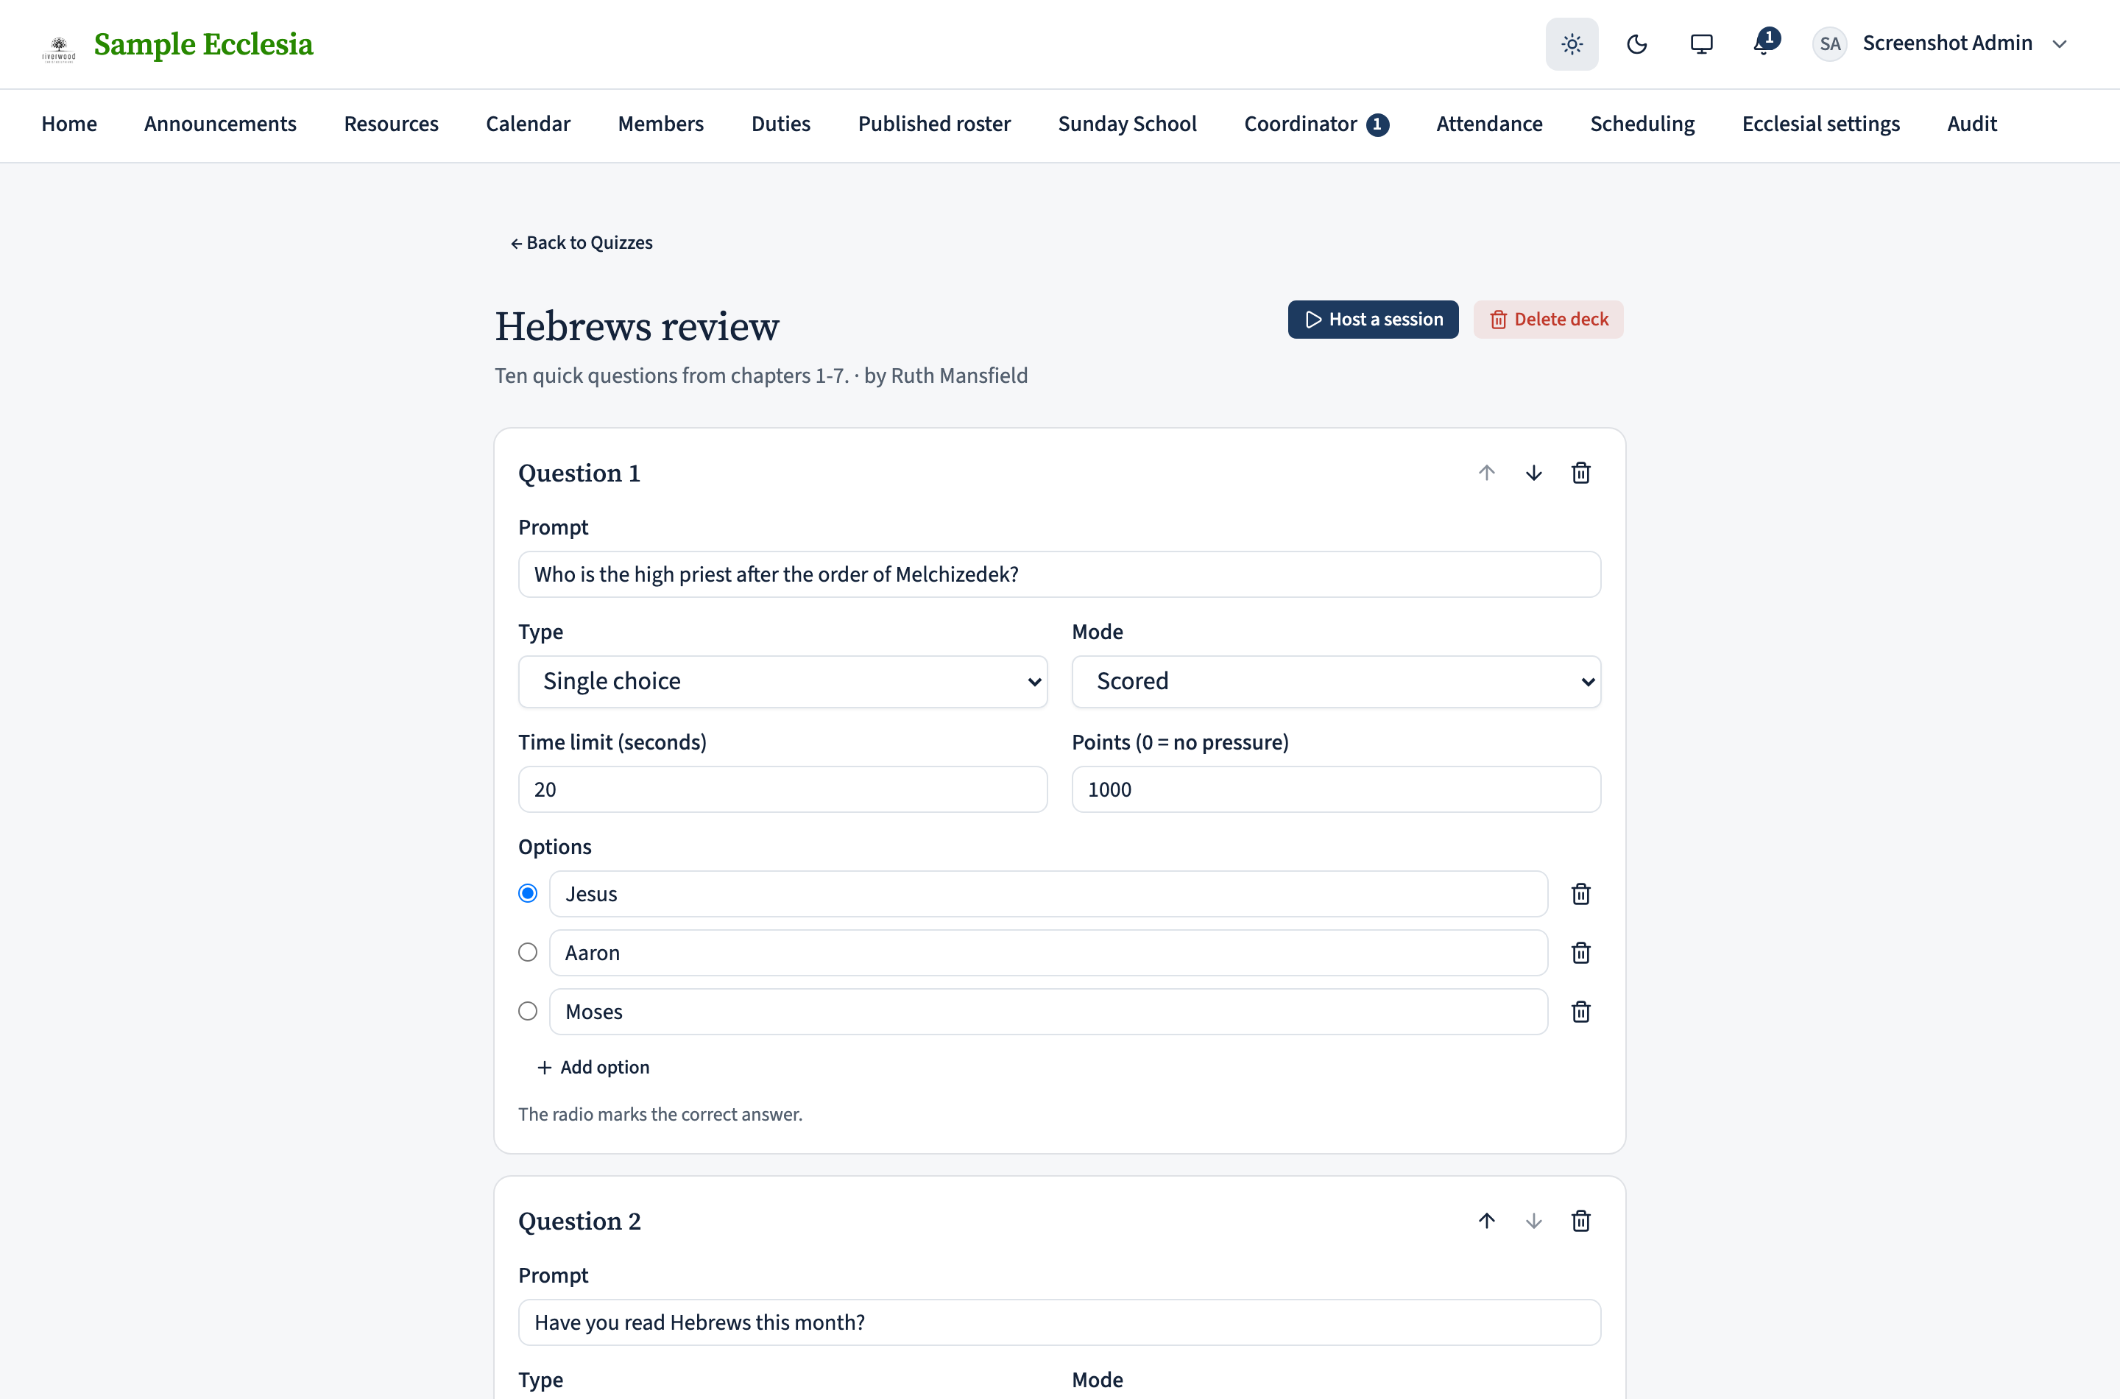This screenshot has width=2120, height=1399.
Task: Click the Time limit seconds field
Action: click(782, 789)
